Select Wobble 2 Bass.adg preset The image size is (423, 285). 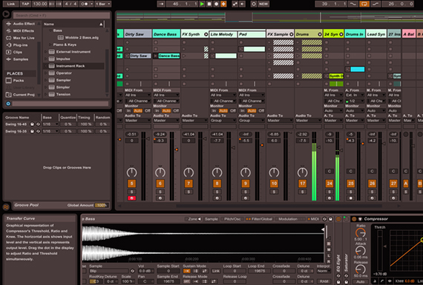point(82,38)
